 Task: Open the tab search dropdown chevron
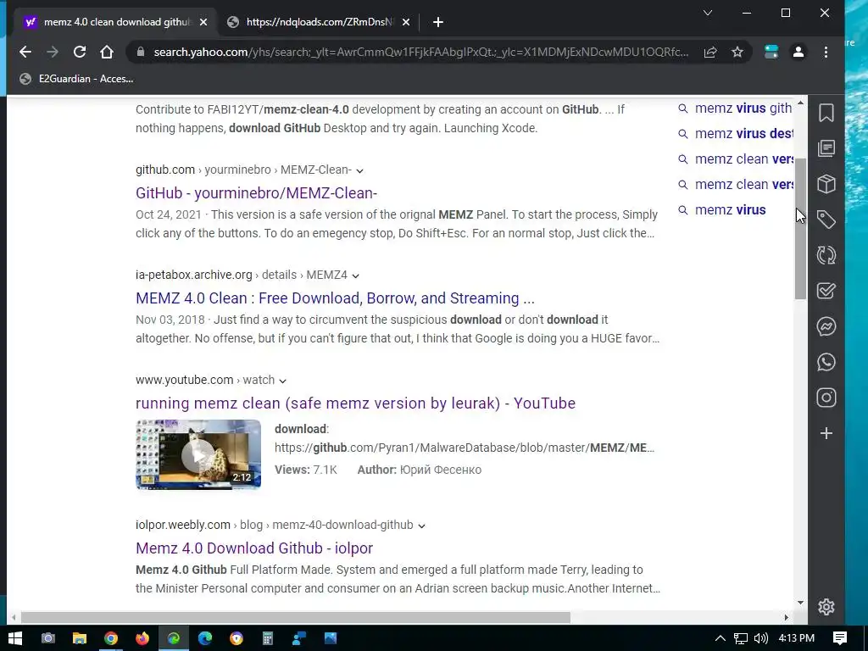pos(708,13)
